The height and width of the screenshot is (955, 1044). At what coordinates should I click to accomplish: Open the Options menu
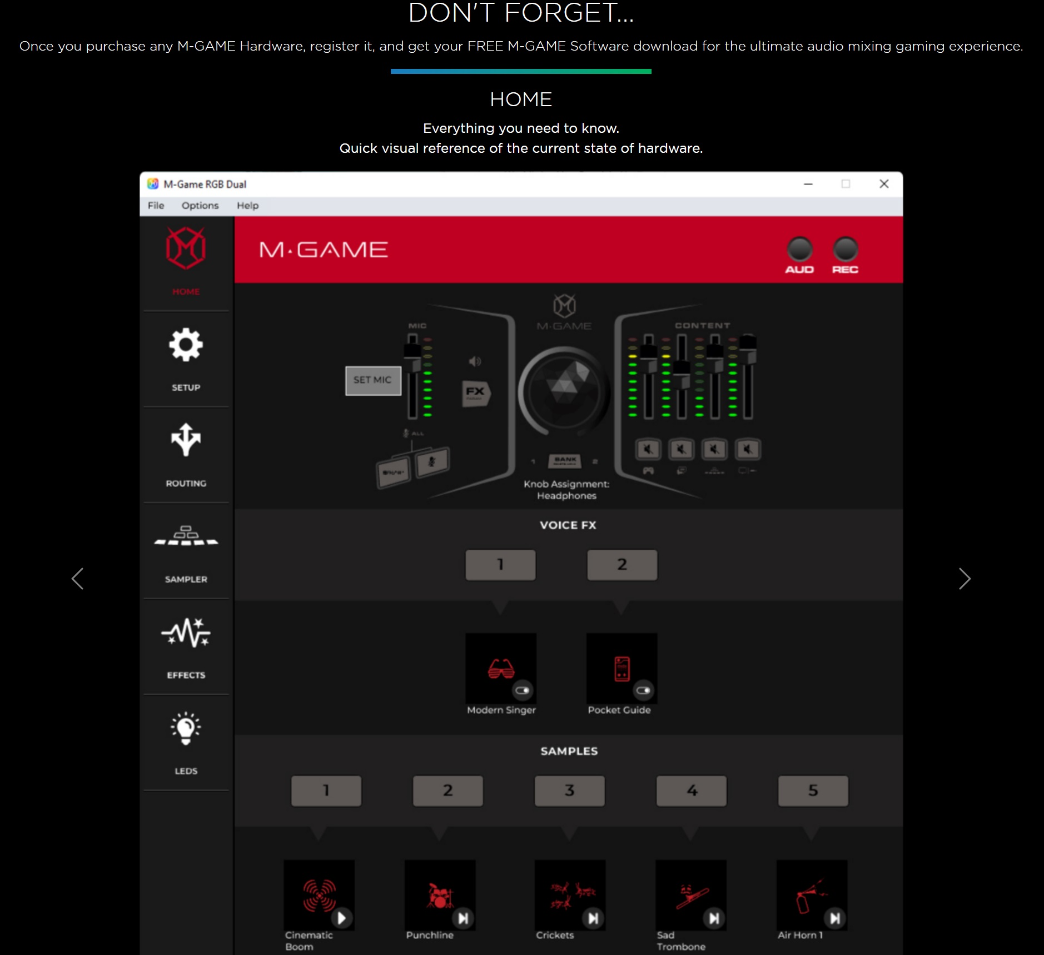pos(200,206)
